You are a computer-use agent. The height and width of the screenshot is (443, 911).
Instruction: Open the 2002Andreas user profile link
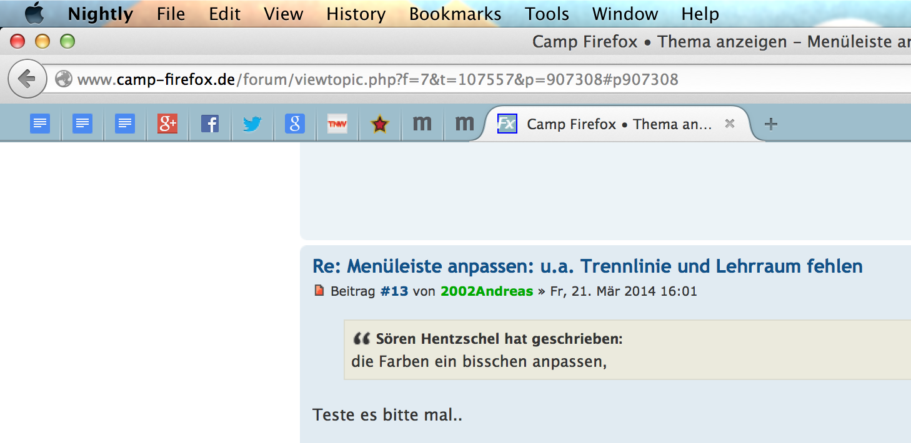(487, 291)
